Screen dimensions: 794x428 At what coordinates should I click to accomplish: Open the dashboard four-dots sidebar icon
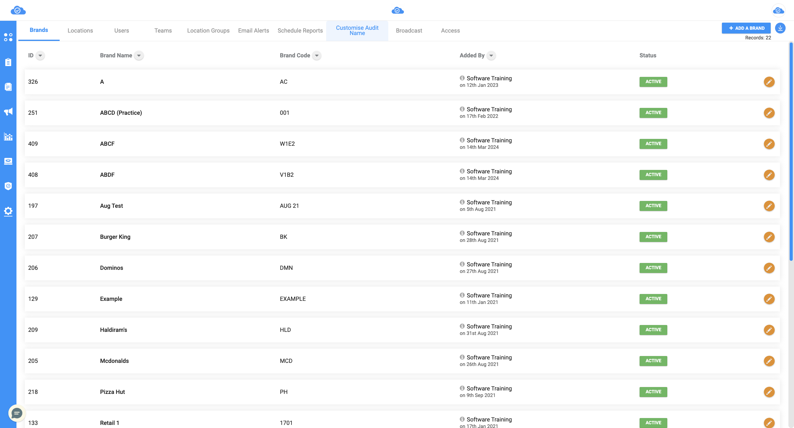pyautogui.click(x=8, y=37)
